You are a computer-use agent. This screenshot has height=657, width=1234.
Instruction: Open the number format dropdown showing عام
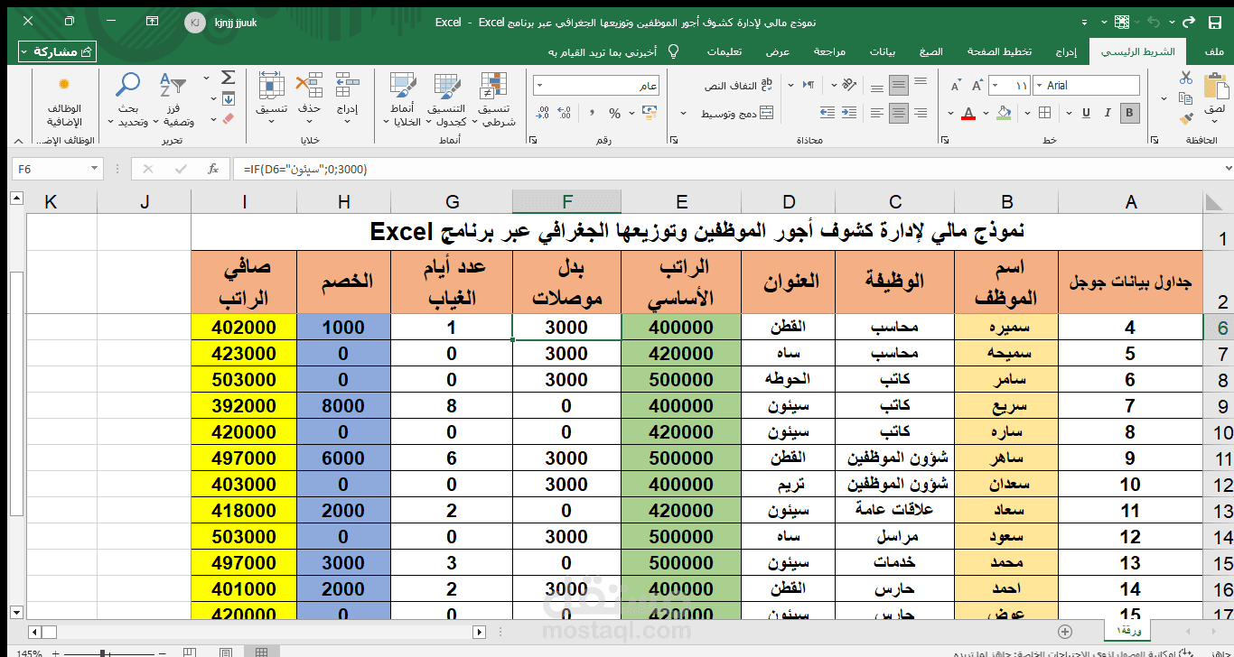pyautogui.click(x=539, y=85)
